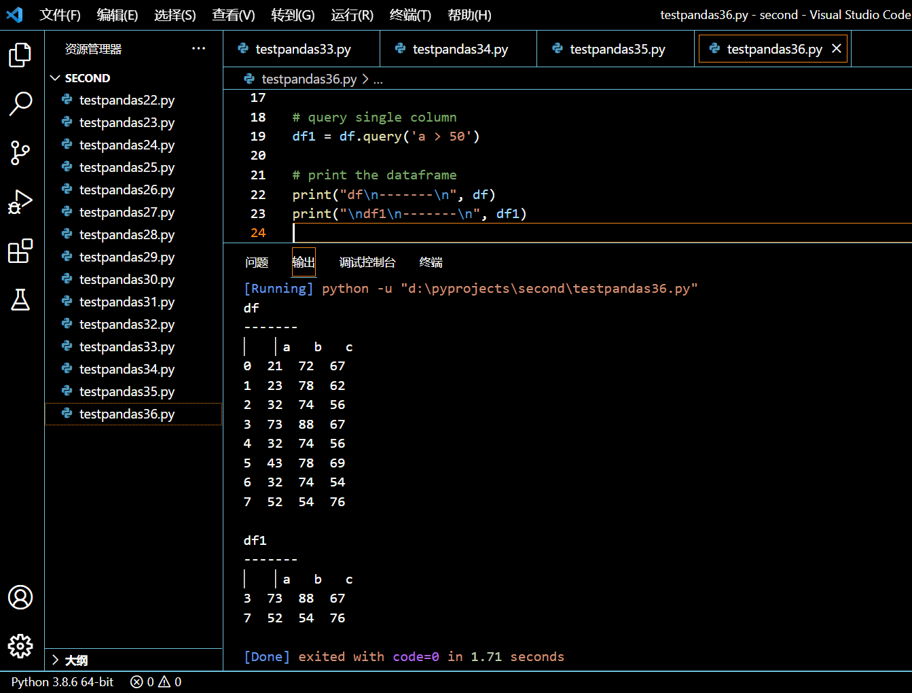
Task: Click the warnings count status icon
Action: tap(170, 681)
